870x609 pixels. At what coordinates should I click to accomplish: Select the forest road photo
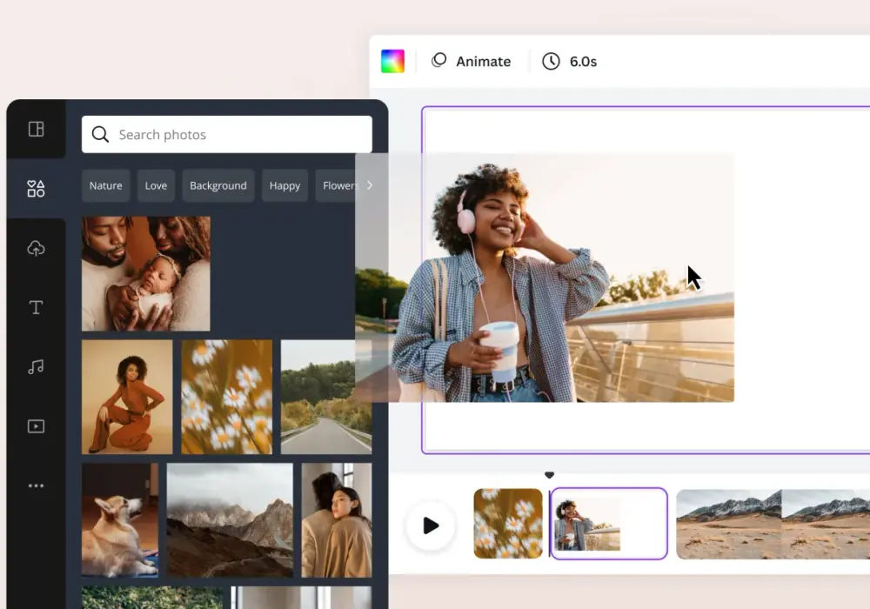pyautogui.click(x=326, y=397)
